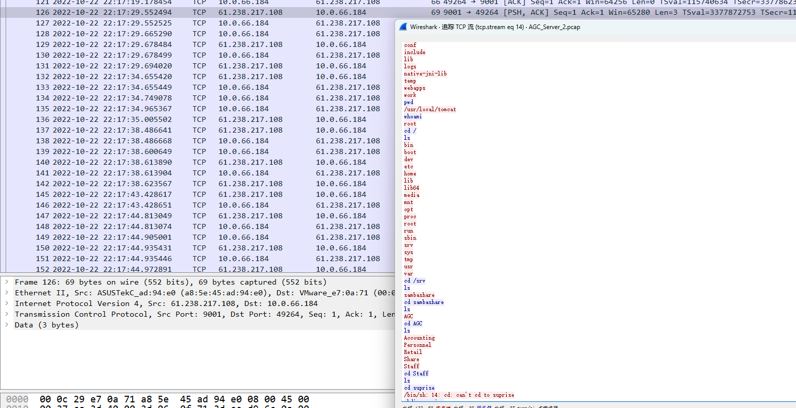796x408 pixels.
Task: Click the 'include' line in TCP stream
Action: point(415,52)
